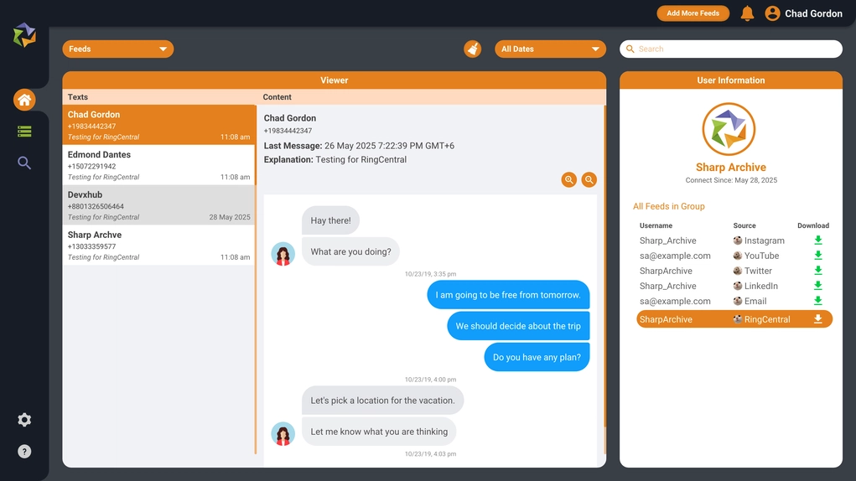Screen dimensions: 856x481
Task: Expand the Feeds dropdown
Action: pos(117,49)
